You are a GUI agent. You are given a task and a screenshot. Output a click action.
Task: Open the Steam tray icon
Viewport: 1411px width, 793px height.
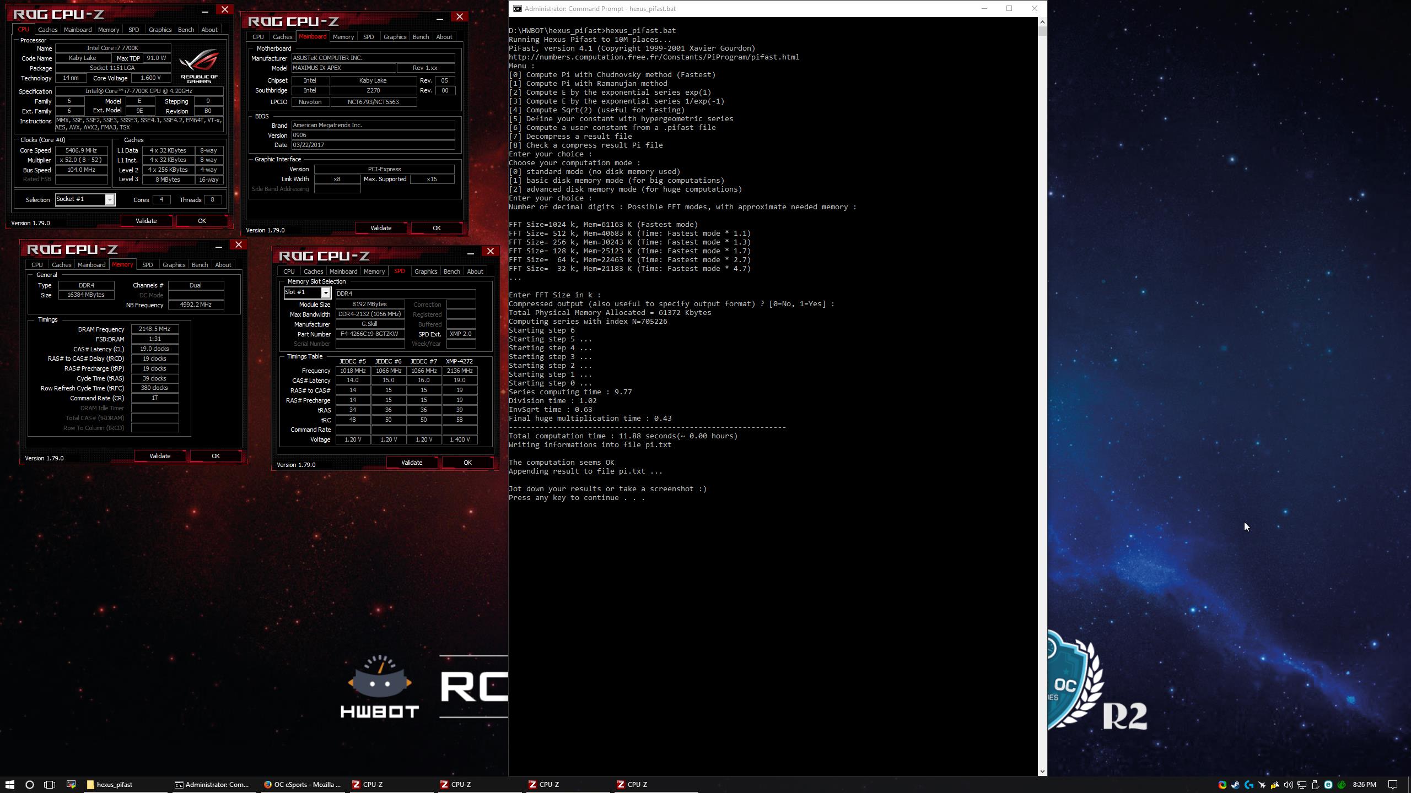click(x=1235, y=785)
